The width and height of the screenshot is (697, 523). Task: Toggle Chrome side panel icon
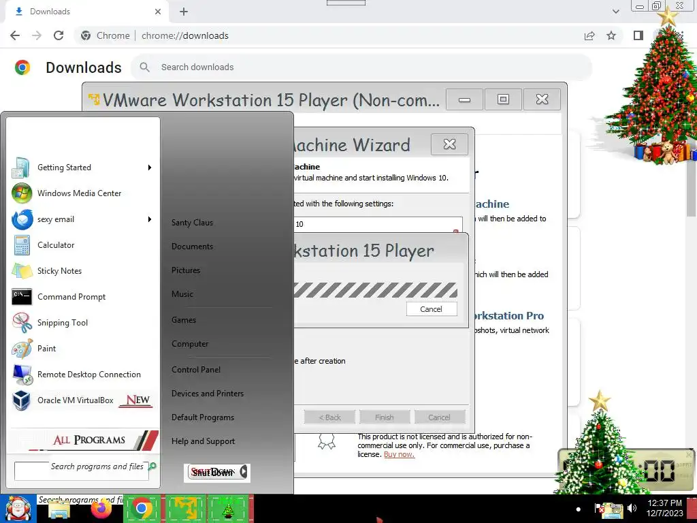638,35
